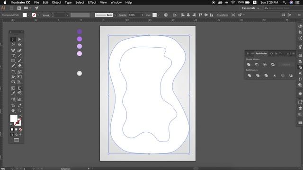
Task: Choose the Scale tool
Action: [19, 72]
